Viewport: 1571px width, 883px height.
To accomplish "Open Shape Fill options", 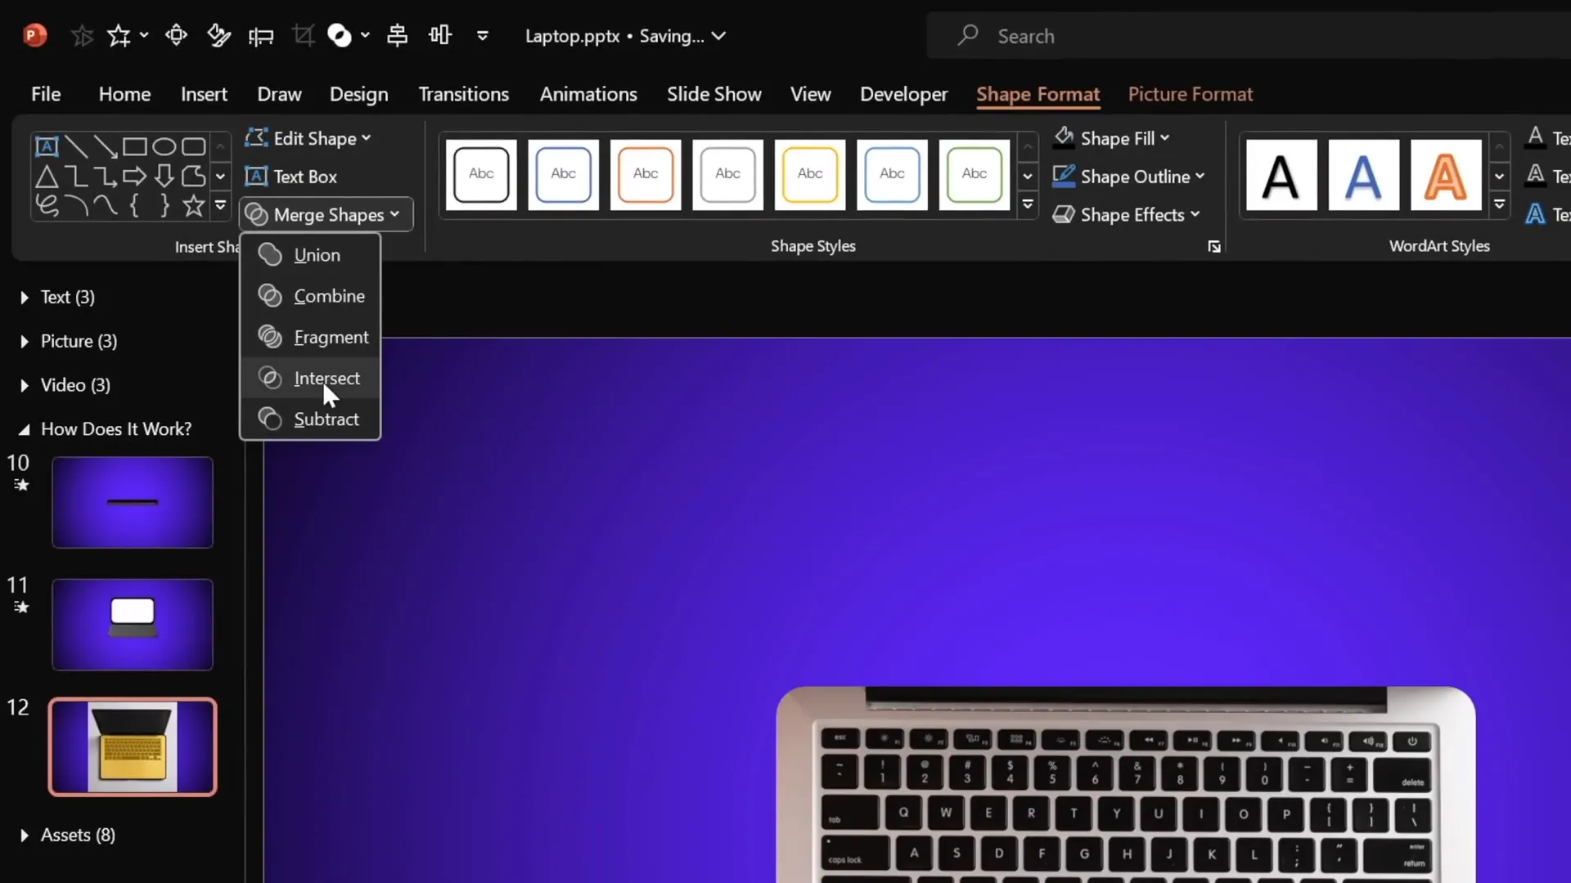I will coord(1111,138).
